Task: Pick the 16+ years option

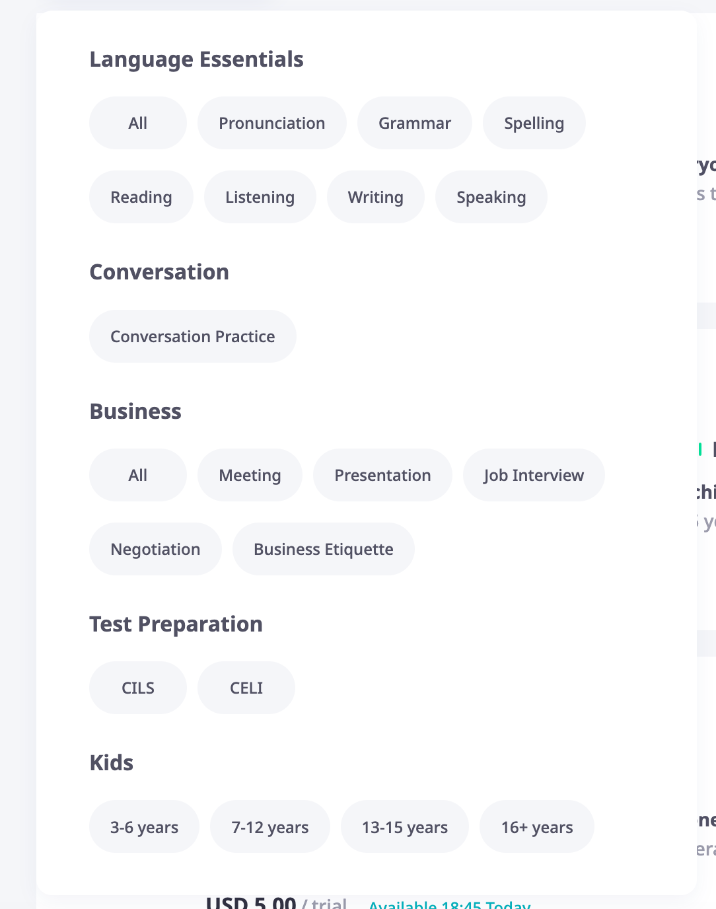Action: (537, 826)
